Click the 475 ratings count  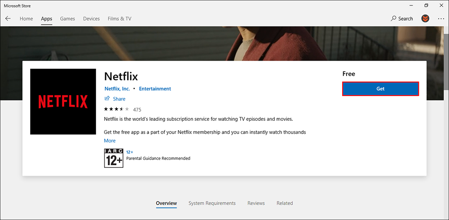pyautogui.click(x=137, y=110)
